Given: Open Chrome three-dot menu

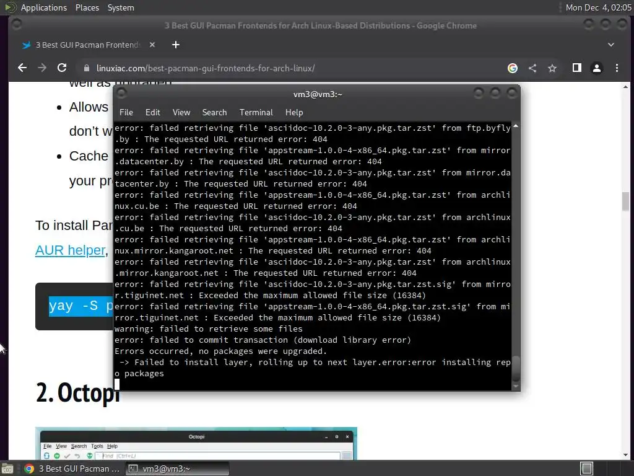Looking at the screenshot, I should point(617,68).
